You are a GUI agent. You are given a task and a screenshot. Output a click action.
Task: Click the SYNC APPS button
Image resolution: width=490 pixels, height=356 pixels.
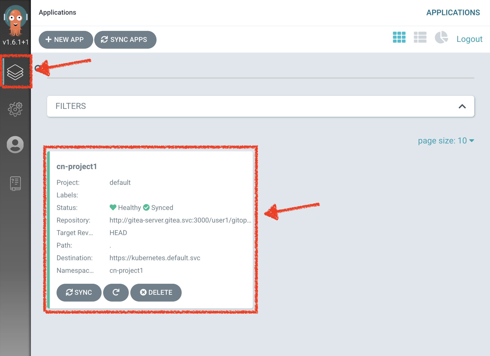pyautogui.click(x=125, y=40)
